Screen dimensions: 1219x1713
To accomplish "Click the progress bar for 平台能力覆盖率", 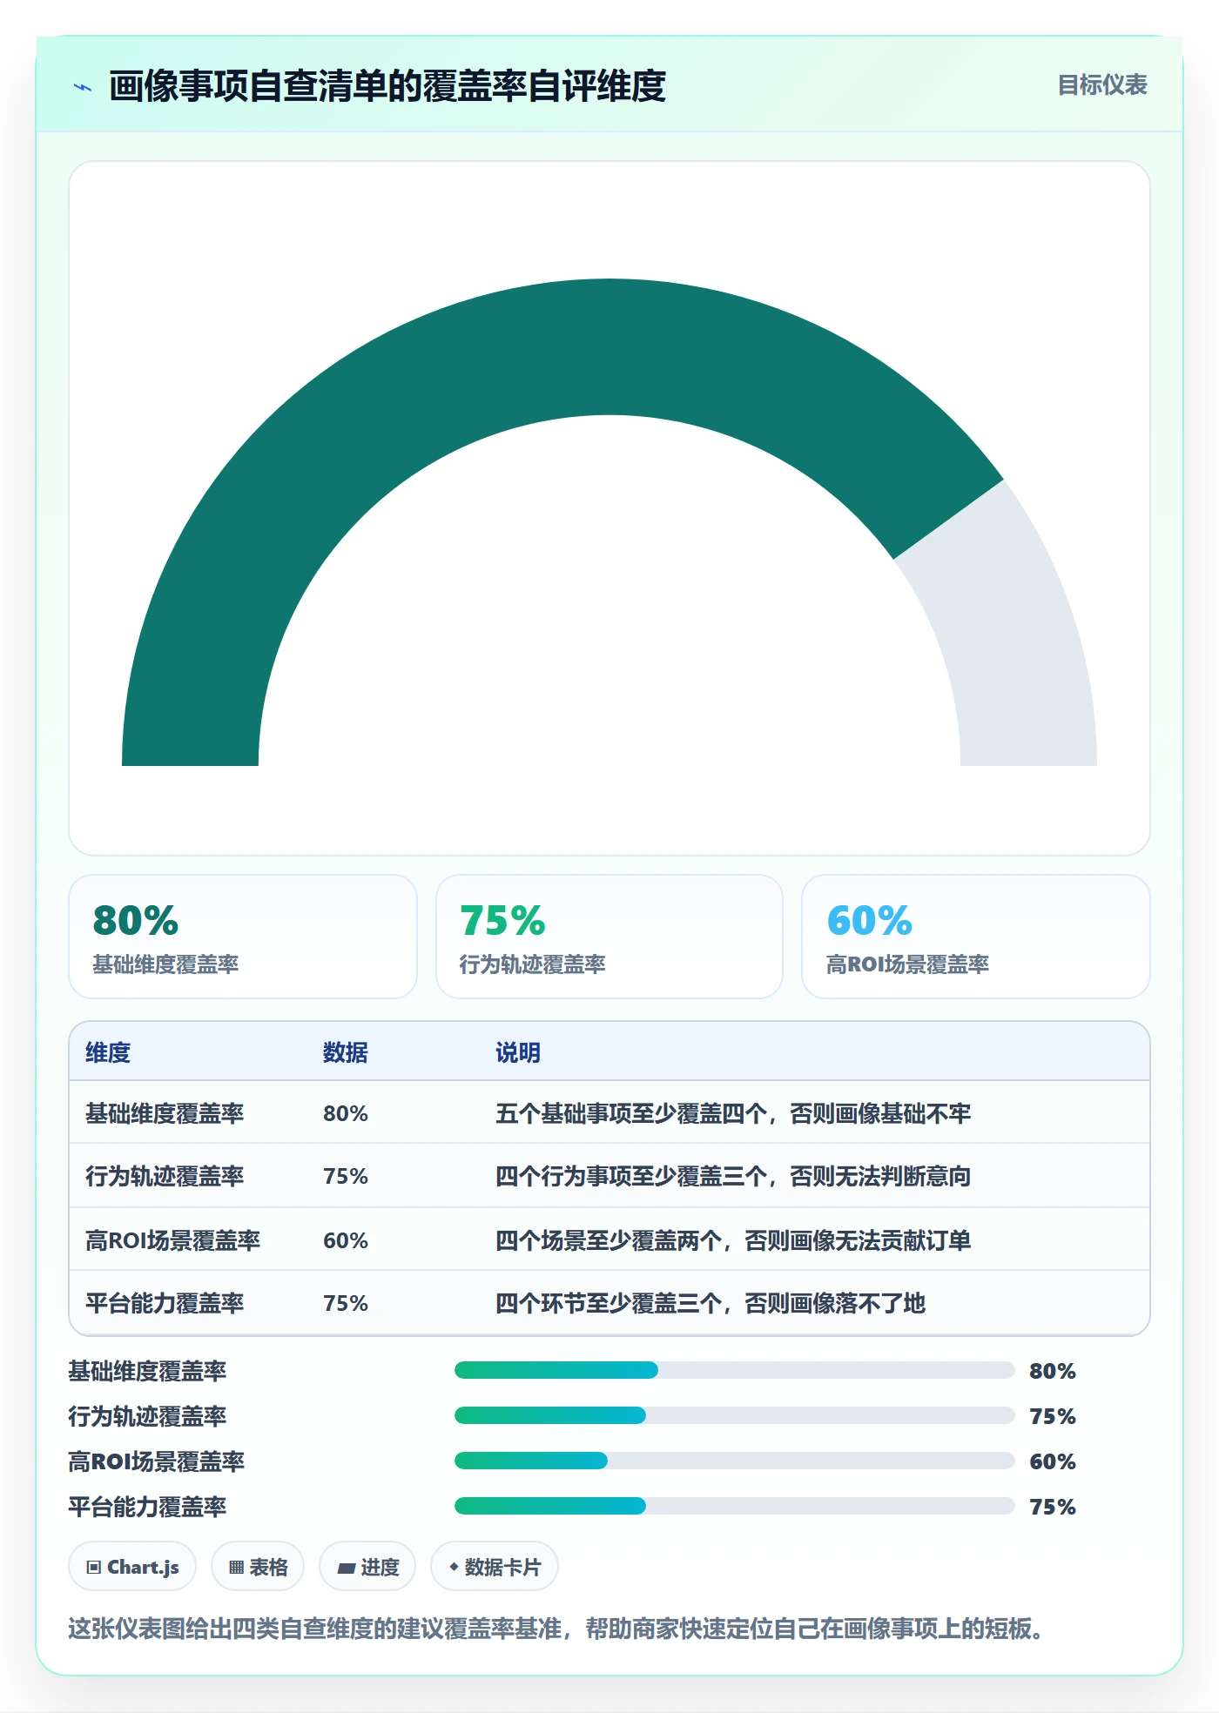I will point(735,1507).
